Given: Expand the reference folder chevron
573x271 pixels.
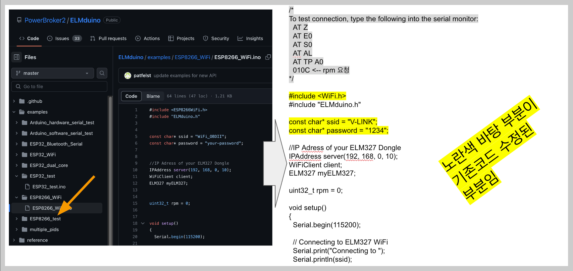Looking at the screenshot, I should point(14,240).
